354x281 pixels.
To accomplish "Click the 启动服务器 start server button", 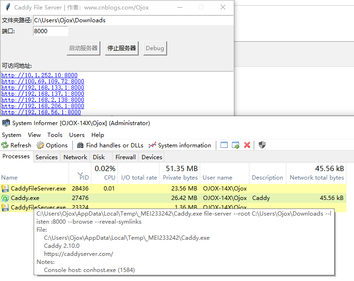I will [x=83, y=48].
